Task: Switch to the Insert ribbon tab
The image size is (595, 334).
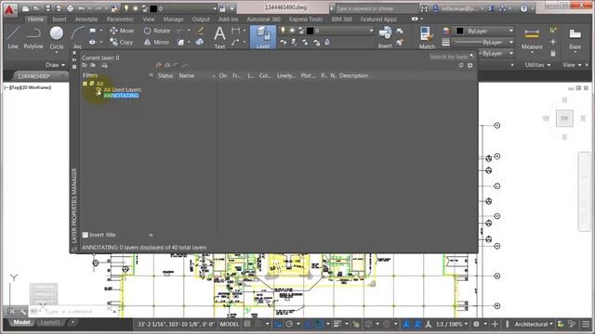Action: click(x=59, y=19)
